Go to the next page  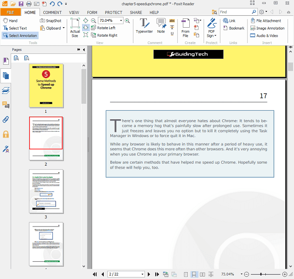149,275
